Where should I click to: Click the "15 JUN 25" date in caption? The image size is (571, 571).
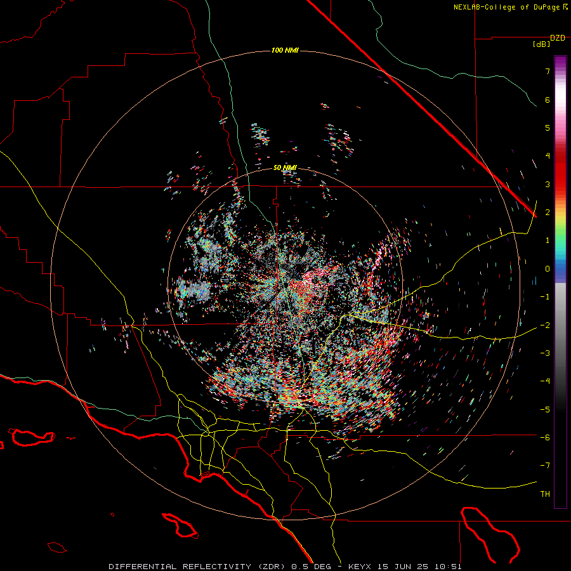(404, 567)
